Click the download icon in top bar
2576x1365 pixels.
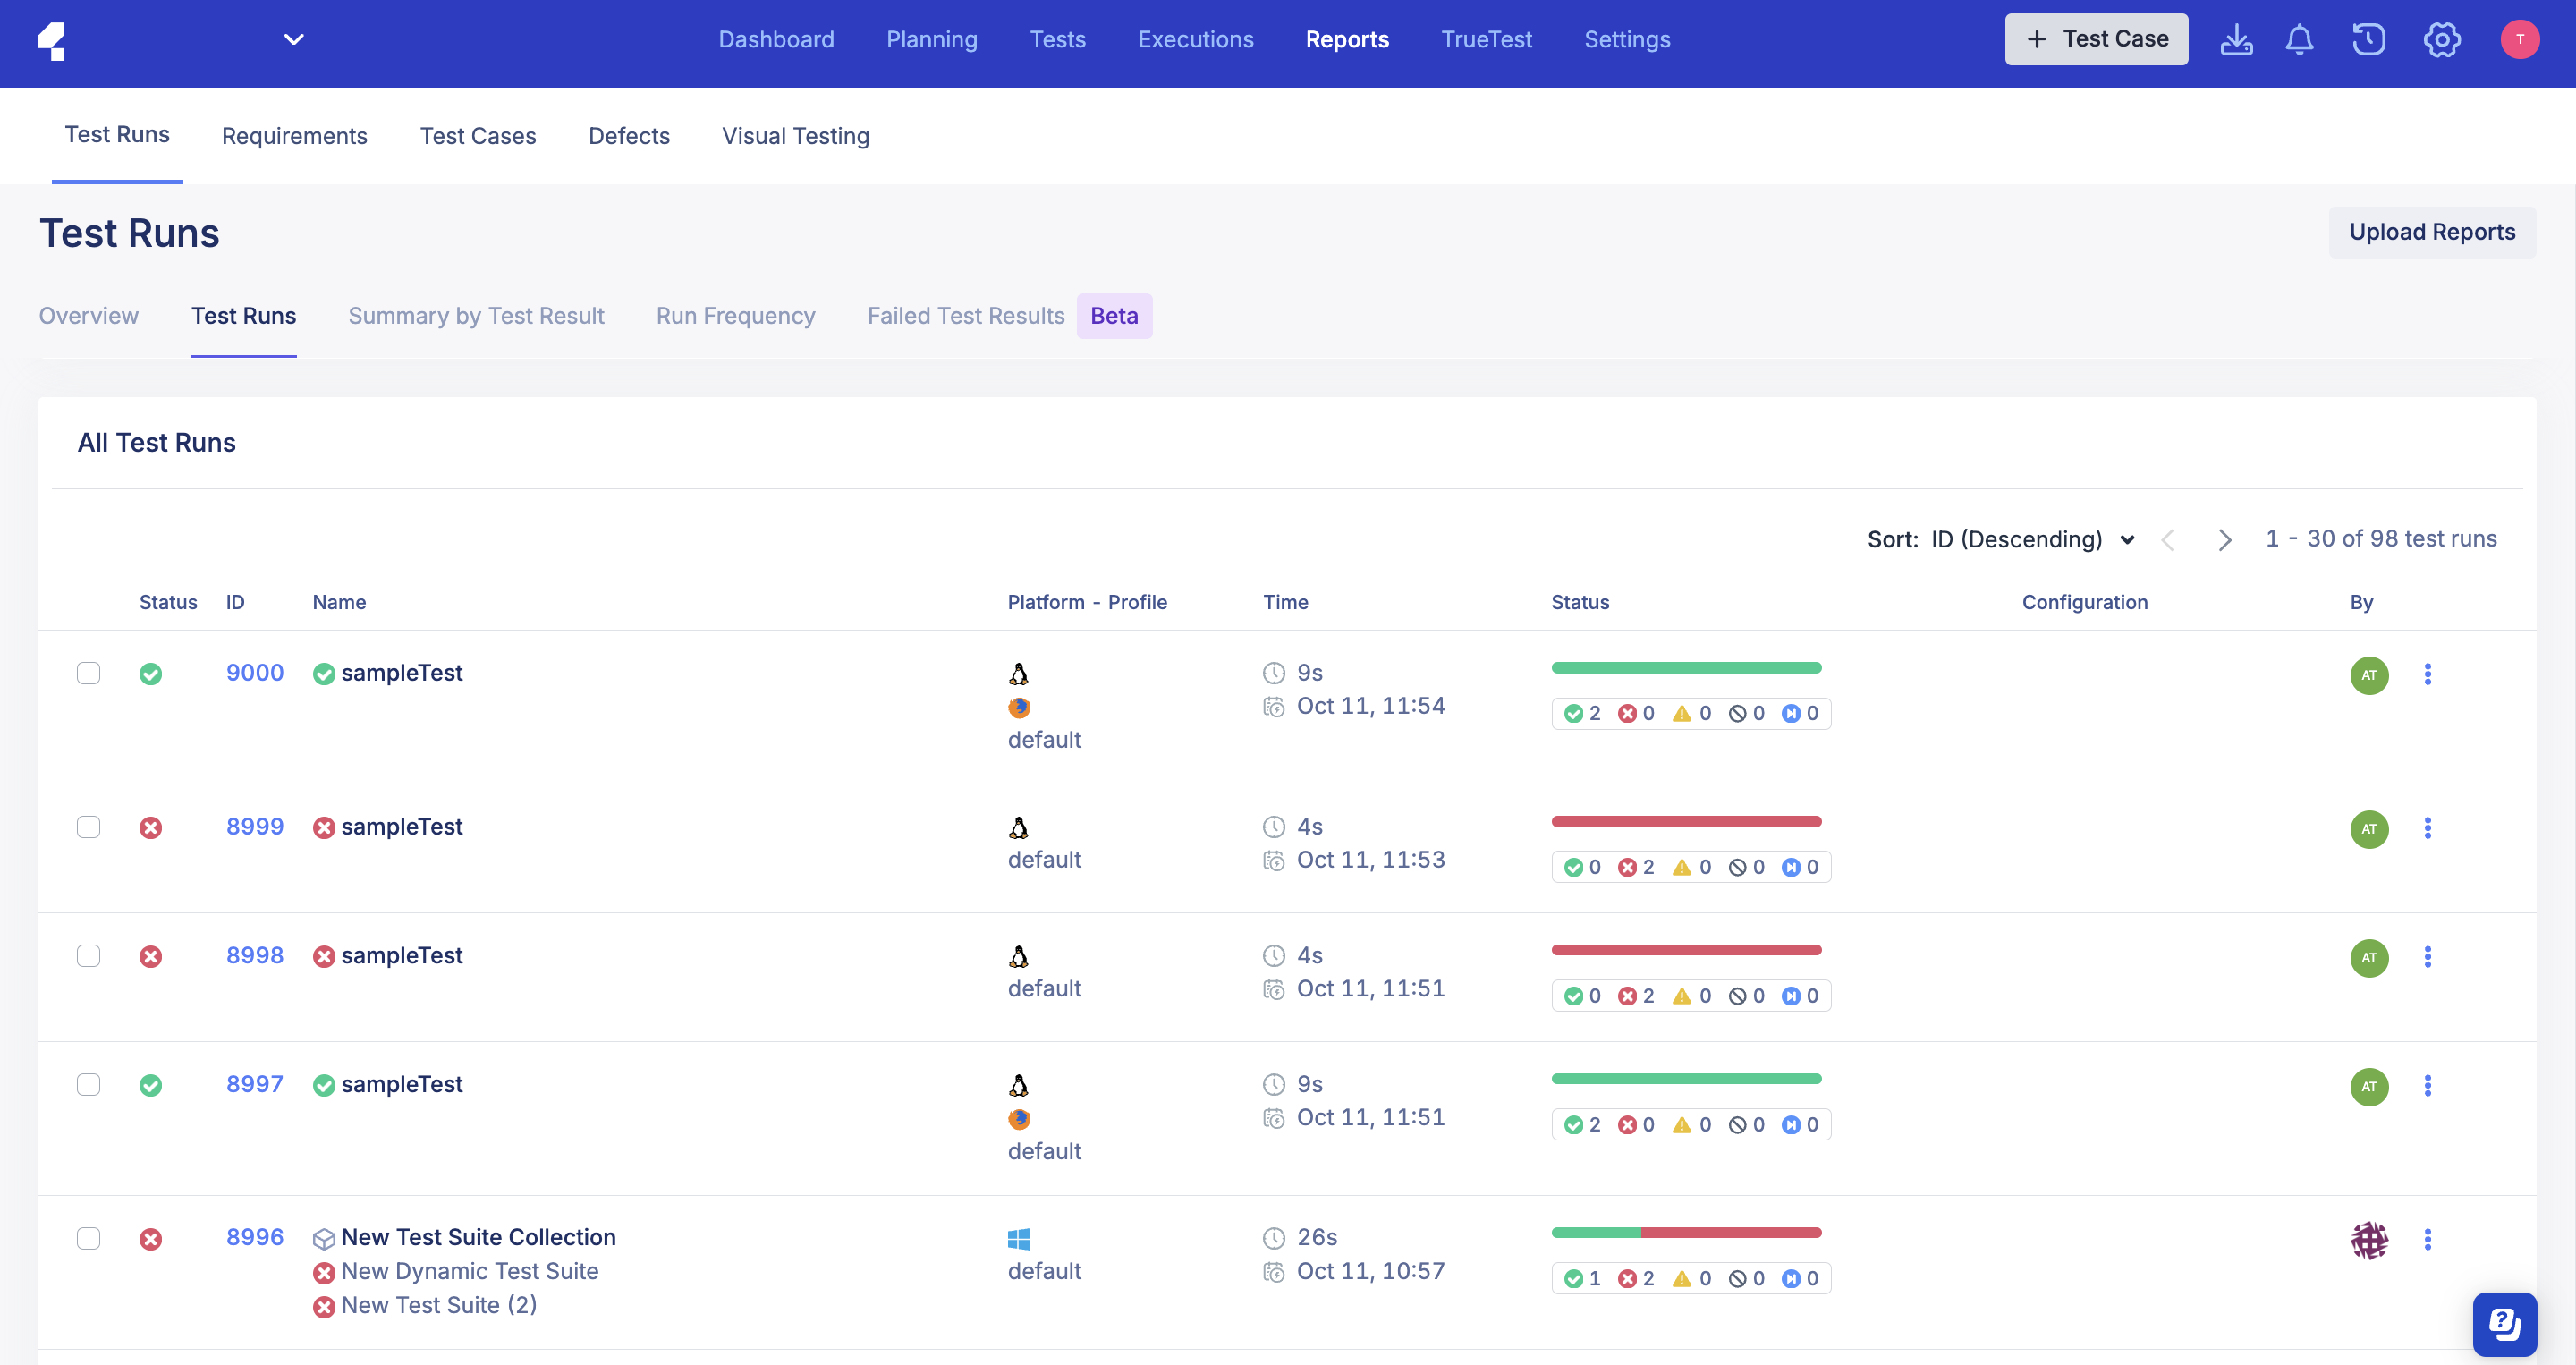[2236, 40]
